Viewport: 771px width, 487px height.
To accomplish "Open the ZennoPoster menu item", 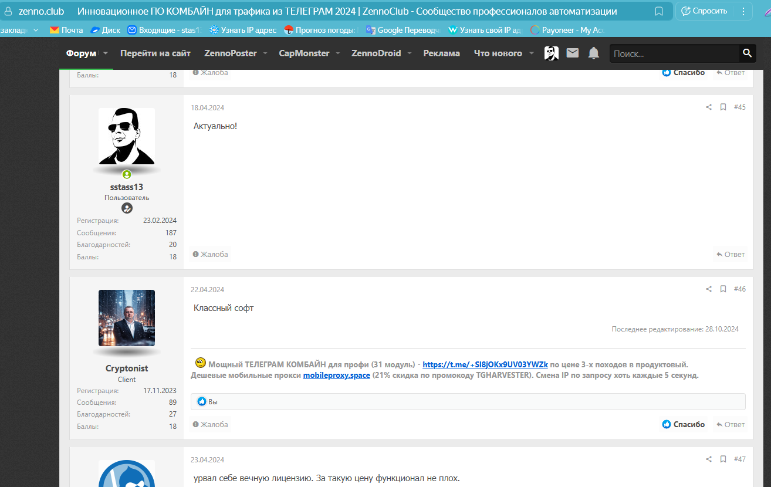I will pyautogui.click(x=231, y=53).
